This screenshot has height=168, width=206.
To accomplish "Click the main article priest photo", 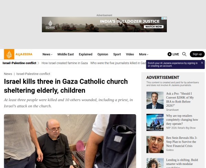I will click(70, 141).
